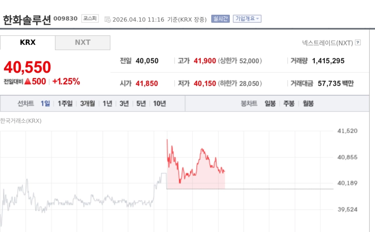This screenshot has width=375, height=232.
Task: Select the 1주일 line chart period
Action: 65,104
